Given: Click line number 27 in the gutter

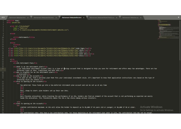Looking at the screenshot, I should point(3,69).
